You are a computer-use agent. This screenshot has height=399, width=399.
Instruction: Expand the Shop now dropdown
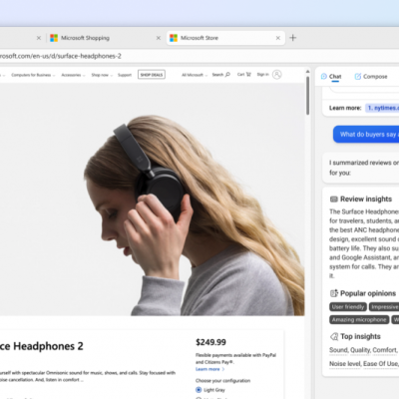(x=102, y=75)
